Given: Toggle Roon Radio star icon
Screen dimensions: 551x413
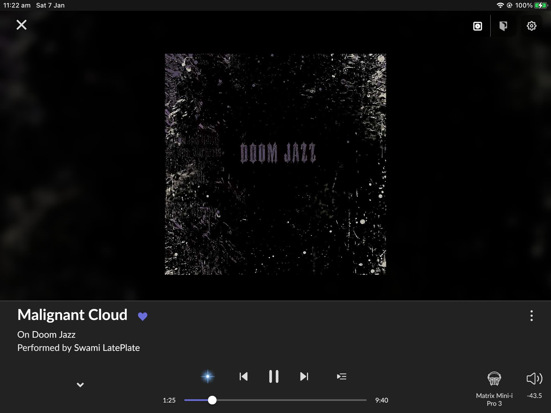Looking at the screenshot, I should click(x=207, y=376).
